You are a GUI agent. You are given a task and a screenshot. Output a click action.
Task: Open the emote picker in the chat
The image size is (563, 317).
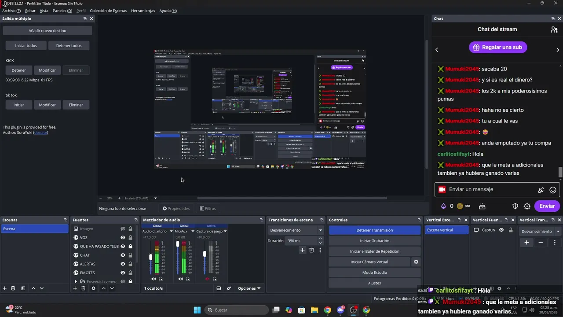pos(553,190)
